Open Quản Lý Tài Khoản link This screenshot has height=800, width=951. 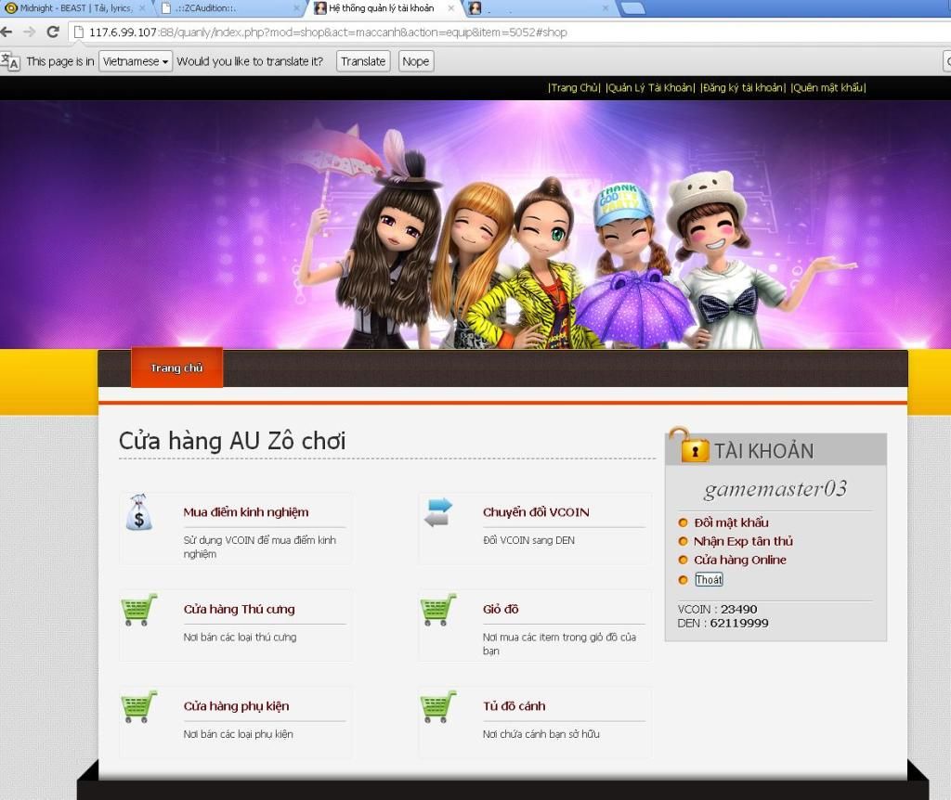pos(650,88)
